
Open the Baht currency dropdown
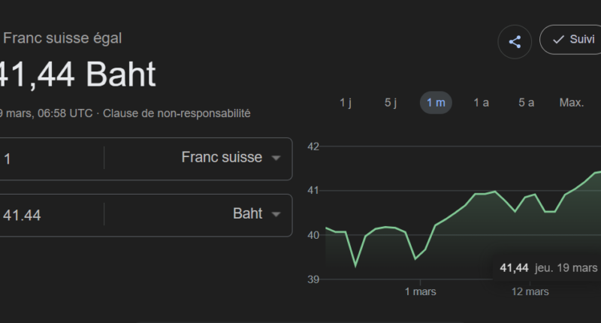point(256,214)
